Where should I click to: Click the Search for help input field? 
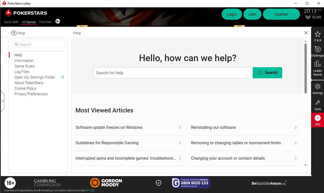point(173,73)
